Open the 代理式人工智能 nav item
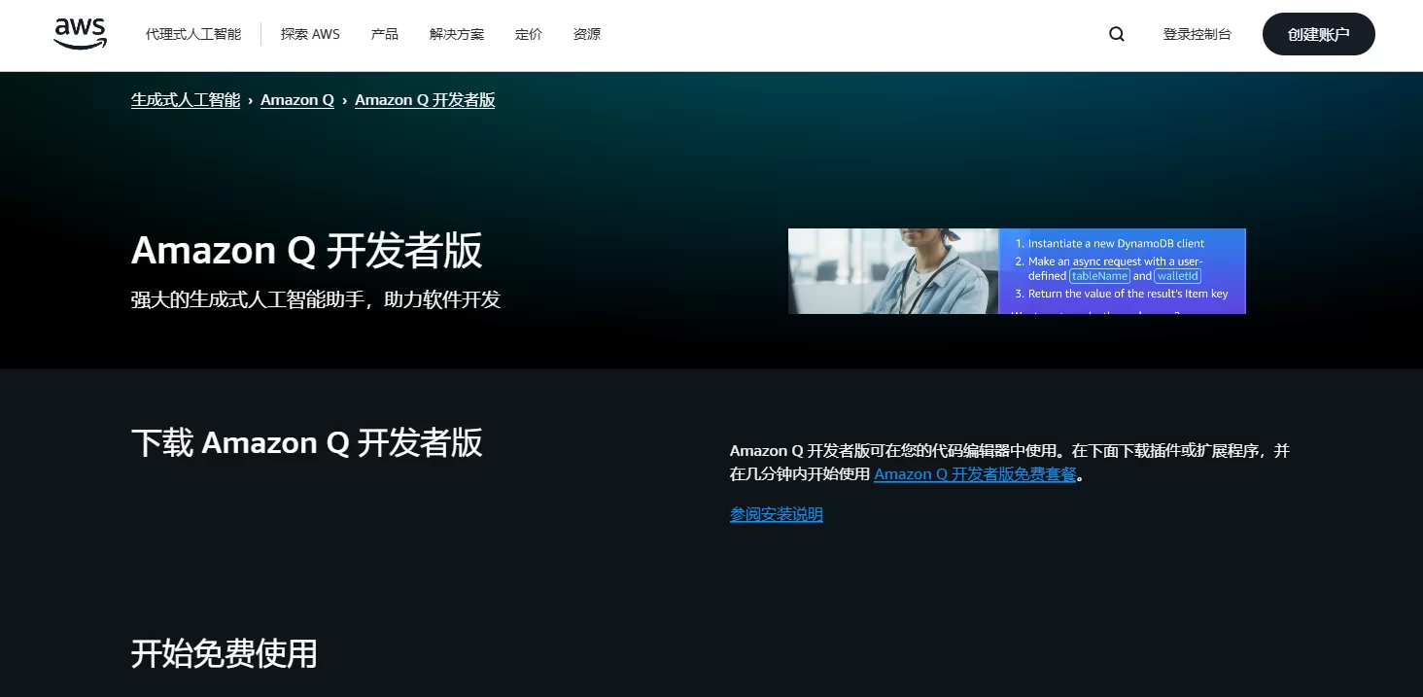This screenshot has width=1423, height=697. (x=193, y=34)
